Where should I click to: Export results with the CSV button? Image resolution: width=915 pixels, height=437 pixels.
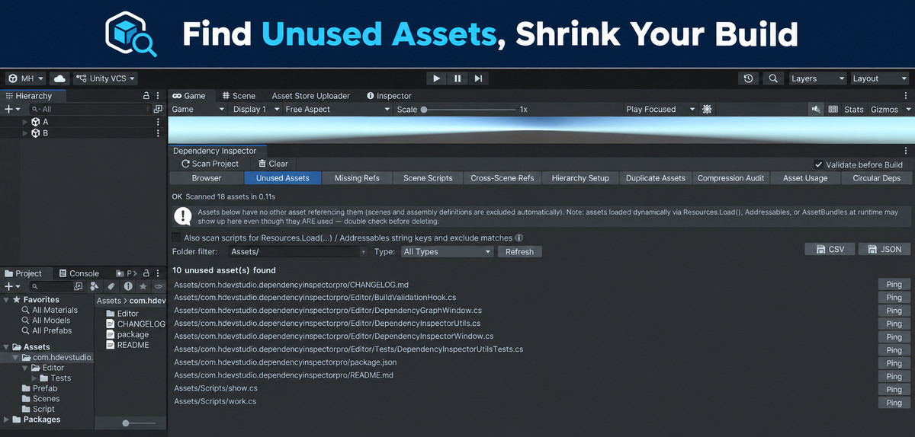[x=830, y=249]
